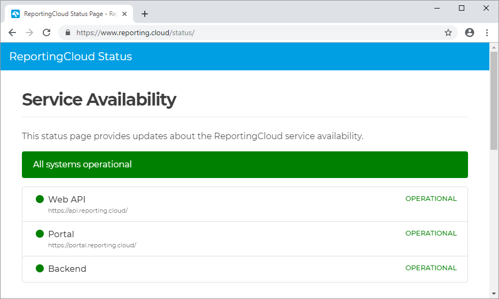Click the ReportingCloud tab favicon
The width and height of the screenshot is (499, 299).
pyautogui.click(x=15, y=14)
